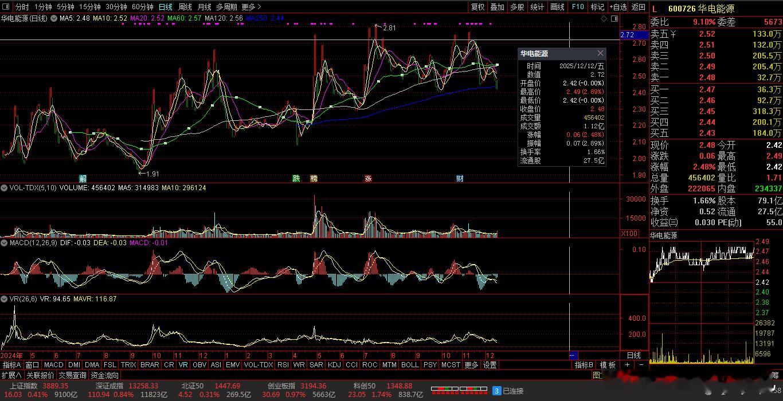
Task: Click the 解 event marker on chart
Action: [83, 178]
